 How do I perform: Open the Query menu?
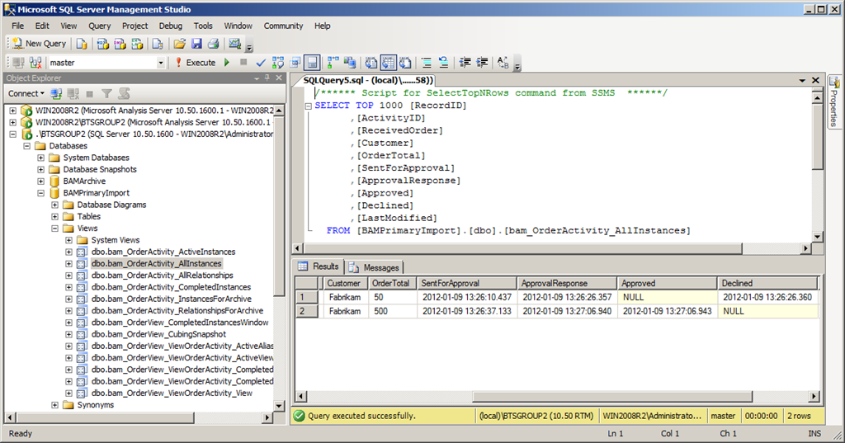(x=99, y=26)
